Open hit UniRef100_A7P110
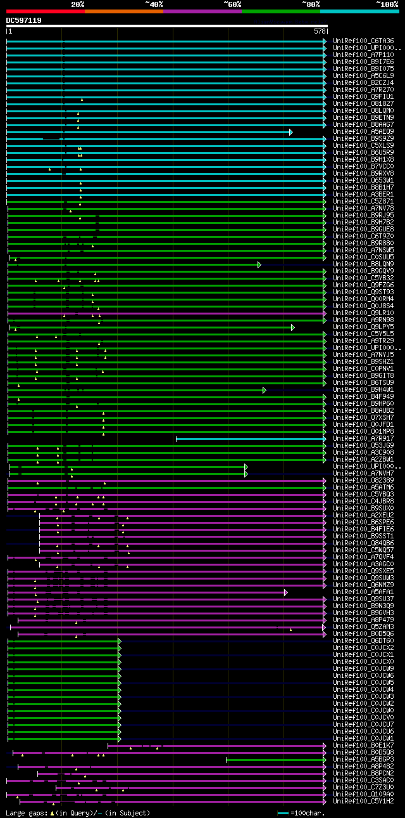The image size is (405, 818). [363, 55]
